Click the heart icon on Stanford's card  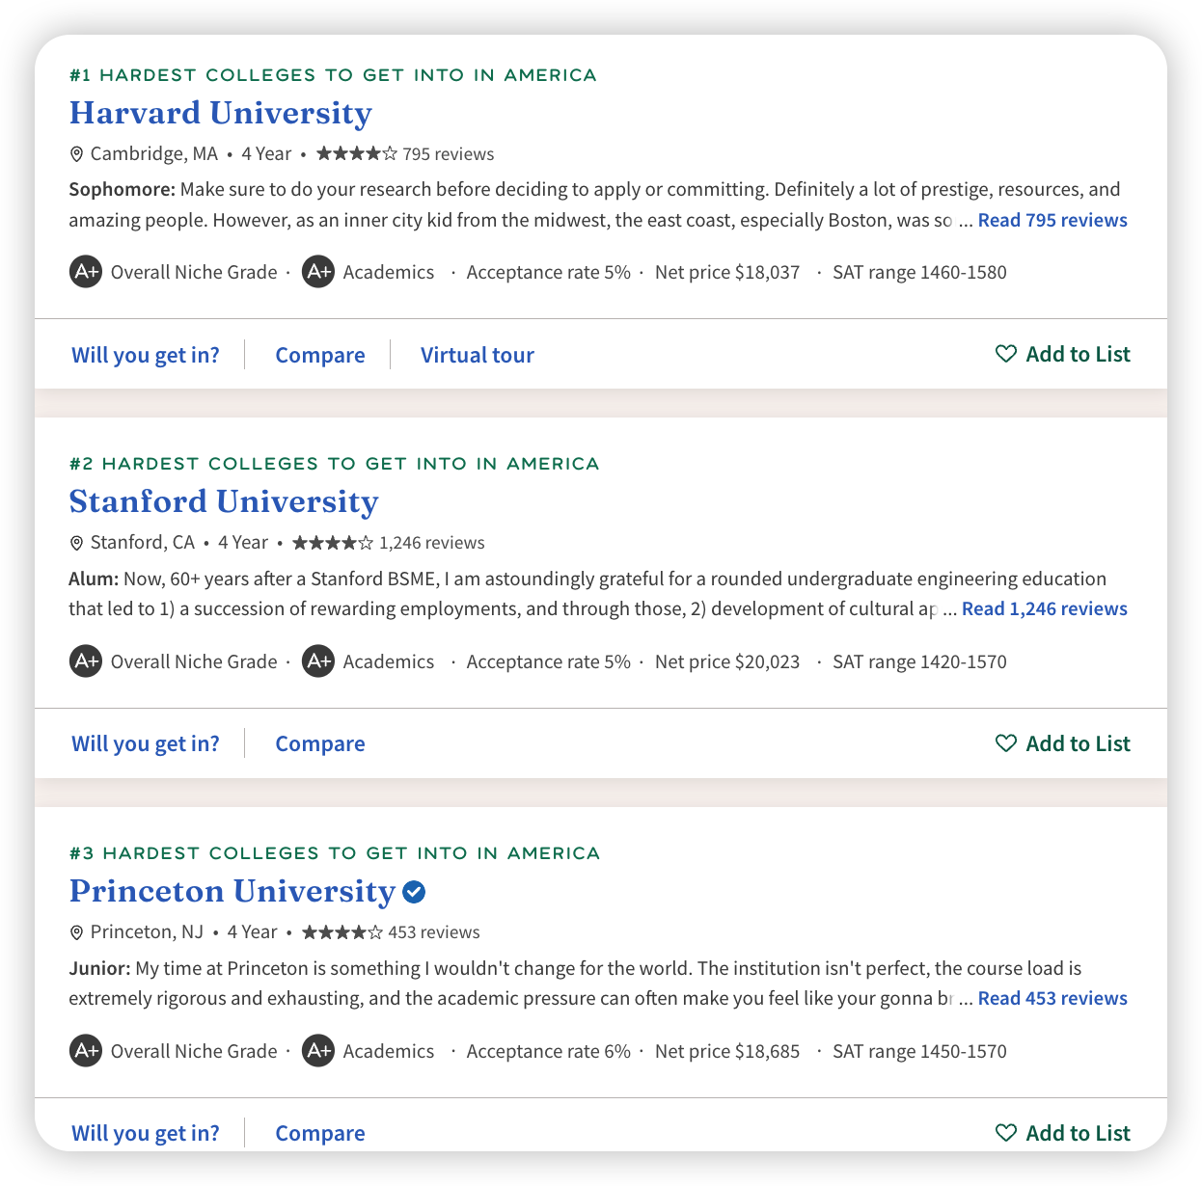point(1005,743)
